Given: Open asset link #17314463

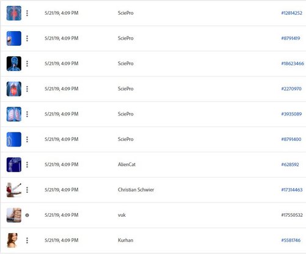Looking at the screenshot, I should tap(292, 190).
